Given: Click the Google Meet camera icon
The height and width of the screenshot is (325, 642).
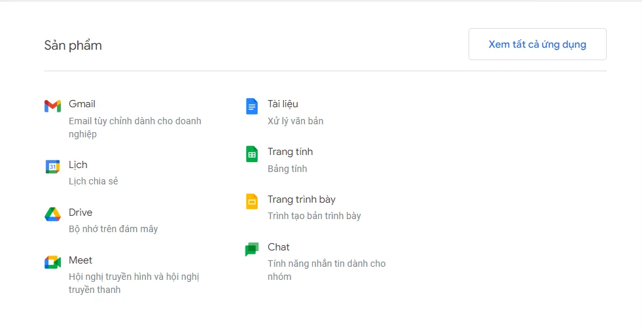Looking at the screenshot, I should (52, 262).
